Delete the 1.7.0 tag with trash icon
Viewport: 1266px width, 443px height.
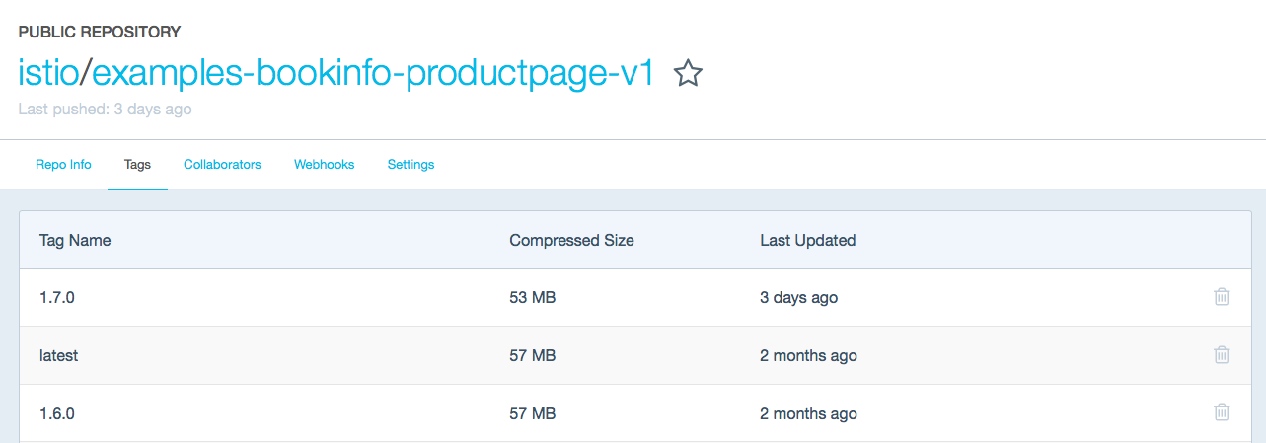pyautogui.click(x=1222, y=297)
